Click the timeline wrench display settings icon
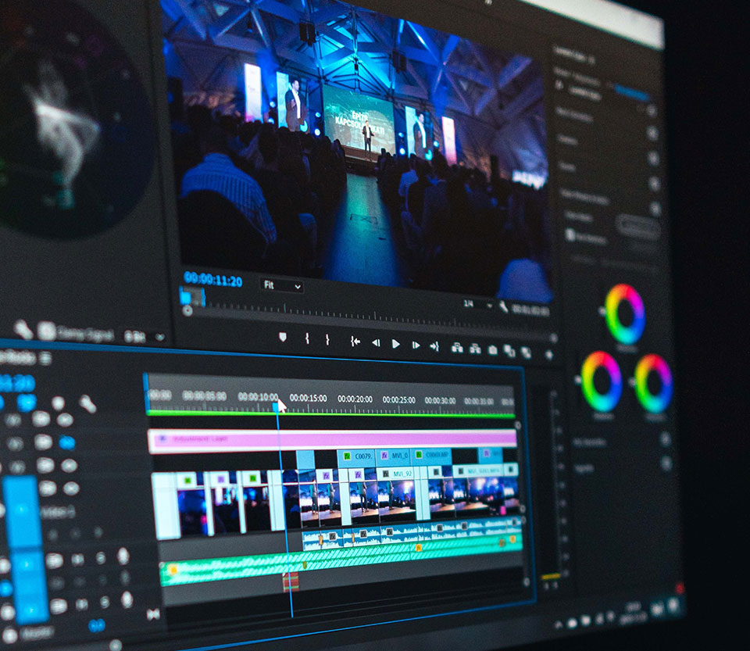 click(87, 404)
